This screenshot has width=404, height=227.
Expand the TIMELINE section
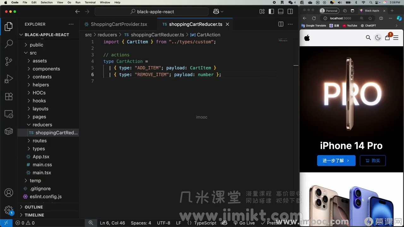pyautogui.click(x=34, y=215)
